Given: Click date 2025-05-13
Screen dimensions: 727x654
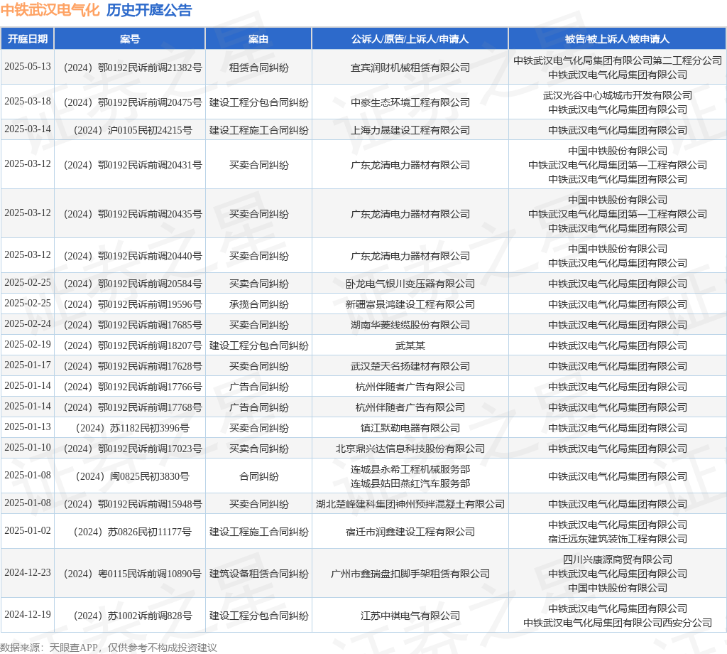Looking at the screenshot, I should 28,67.
